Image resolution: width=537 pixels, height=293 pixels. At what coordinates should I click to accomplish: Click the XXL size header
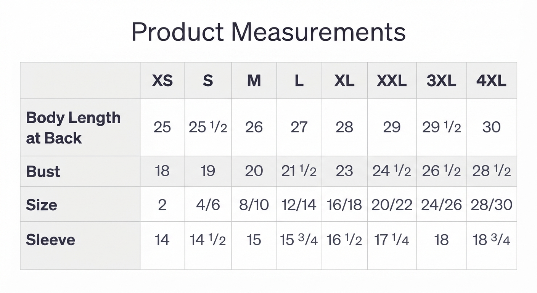coord(392,81)
